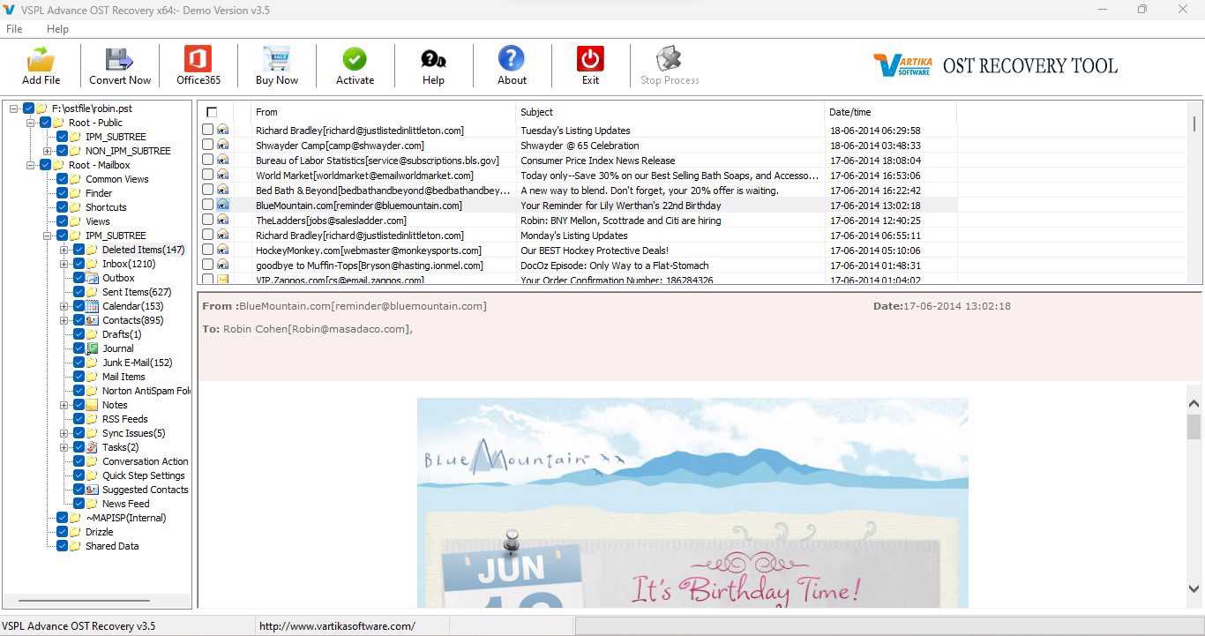This screenshot has height=636, width=1205.
Task: Toggle the select-all checkbox in list header
Action: pos(212,112)
